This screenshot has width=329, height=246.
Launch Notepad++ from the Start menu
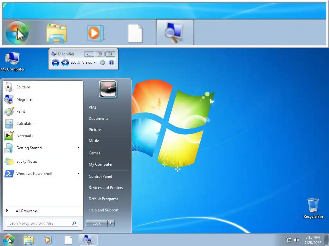pos(43,136)
